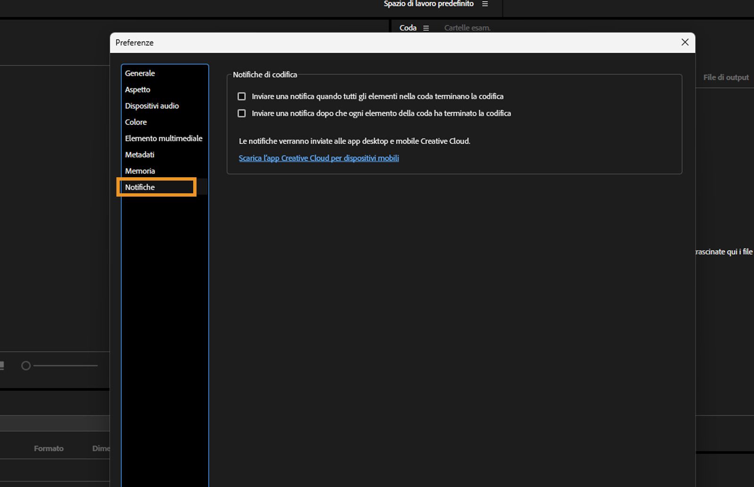Screen dimensions: 754x487
Task: Select Generale in the preferences list
Action: pos(164,73)
